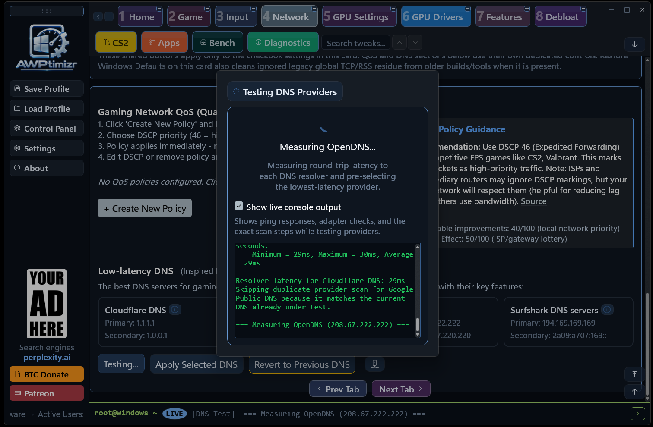
Task: Open the CS2 section
Action: click(x=116, y=42)
